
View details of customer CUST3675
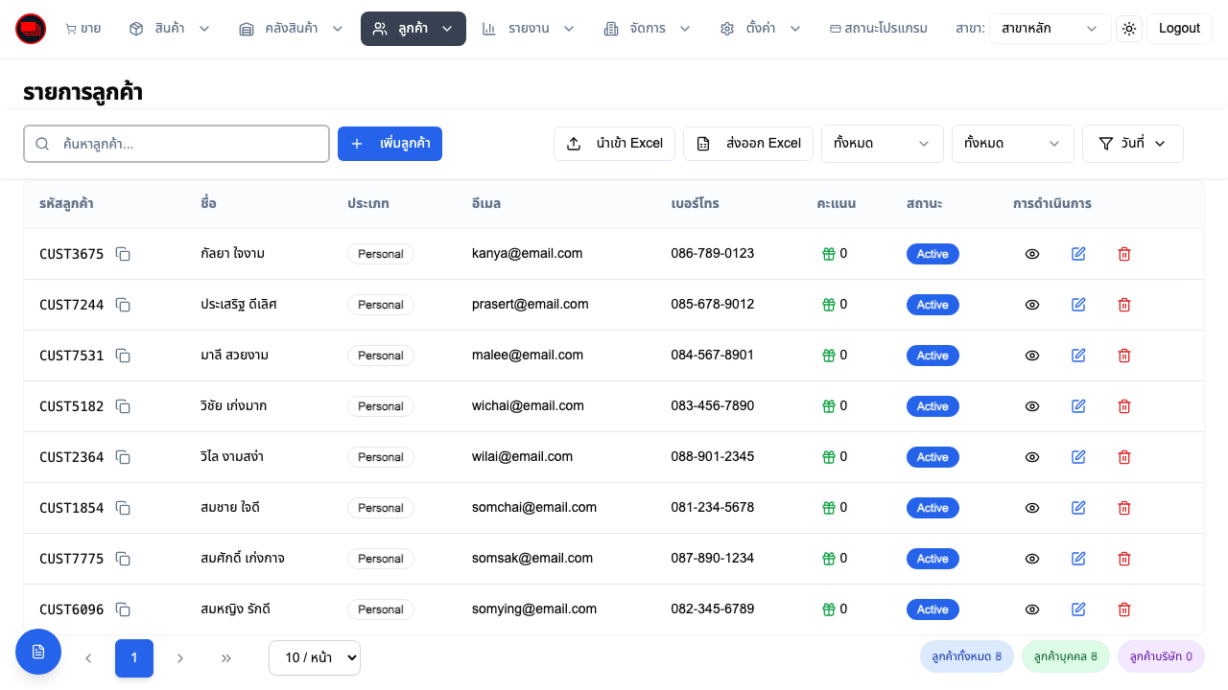click(1032, 254)
